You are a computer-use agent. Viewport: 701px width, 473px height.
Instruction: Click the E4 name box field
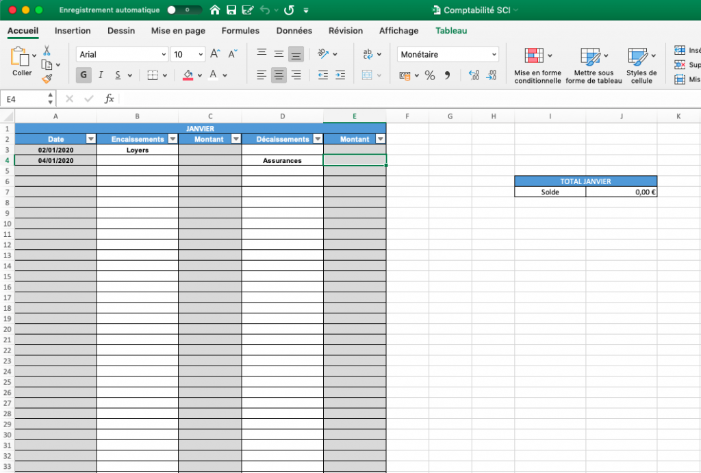tap(27, 99)
